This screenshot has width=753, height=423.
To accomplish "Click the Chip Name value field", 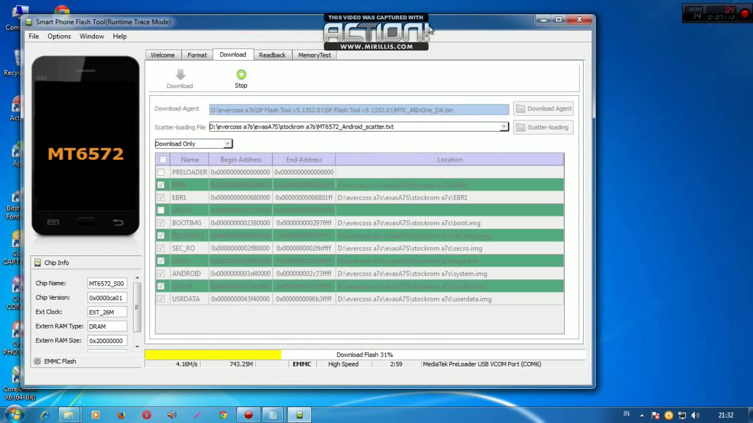I will 106,284.
